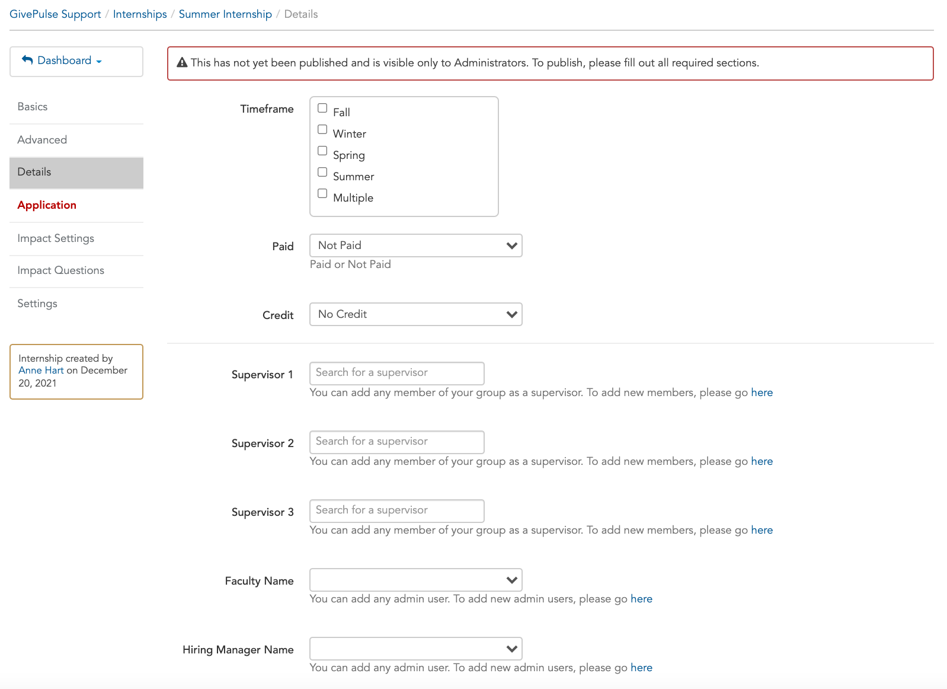Click GivePulse Support breadcrumb link
The image size is (947, 689).
pyautogui.click(x=55, y=14)
